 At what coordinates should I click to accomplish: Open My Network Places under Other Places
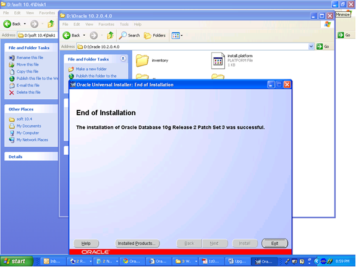(32, 140)
